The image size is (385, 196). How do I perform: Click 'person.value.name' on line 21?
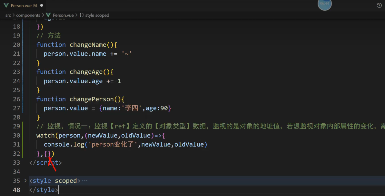(75, 54)
